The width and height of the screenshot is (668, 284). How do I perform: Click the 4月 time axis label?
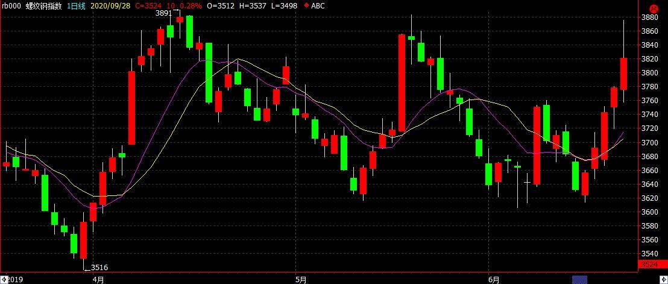coord(98,280)
